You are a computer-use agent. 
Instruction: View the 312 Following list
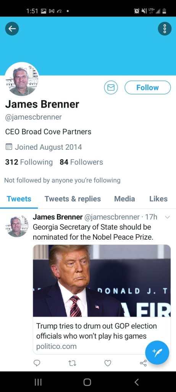click(29, 162)
